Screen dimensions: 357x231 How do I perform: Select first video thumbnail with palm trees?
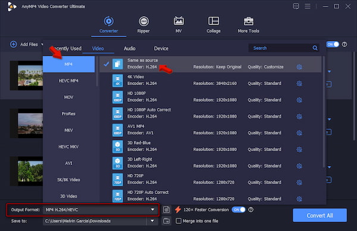coord(26,76)
